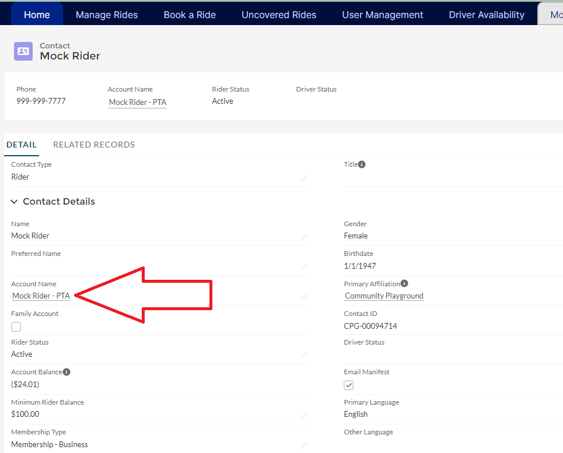
Task: Open the Community Playground affiliation link
Action: point(384,296)
